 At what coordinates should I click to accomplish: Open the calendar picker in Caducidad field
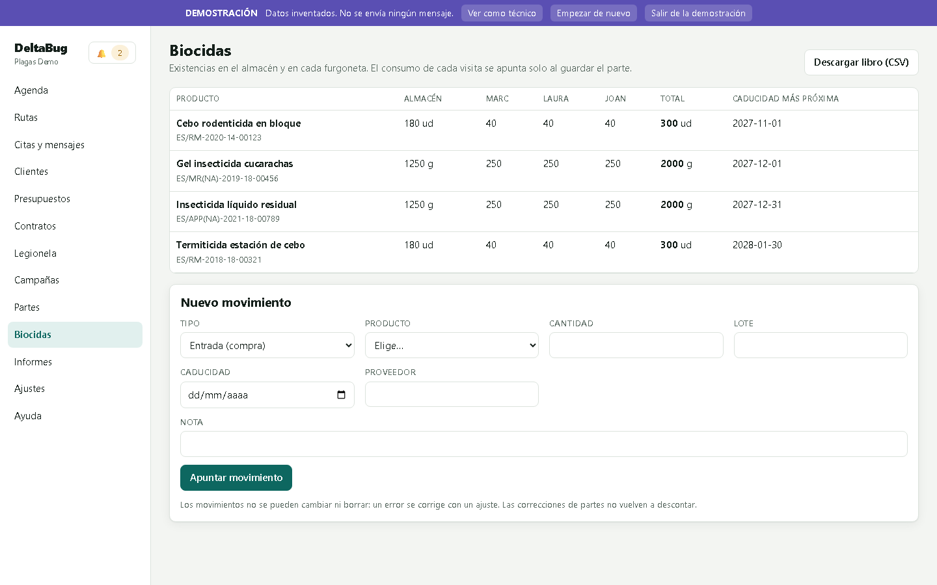point(341,395)
